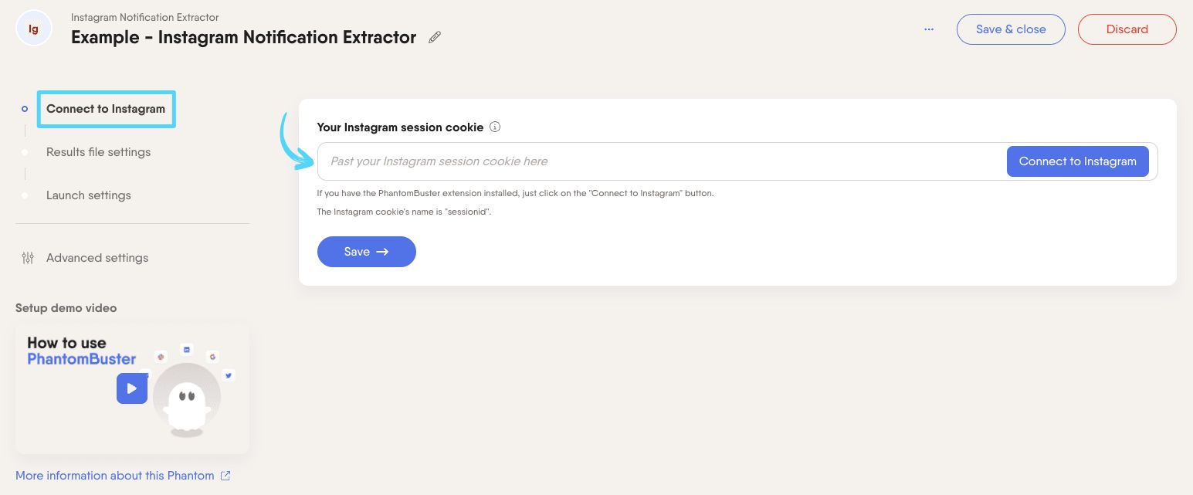
Task: Click the info icon beside session cookie label
Action: point(495,127)
